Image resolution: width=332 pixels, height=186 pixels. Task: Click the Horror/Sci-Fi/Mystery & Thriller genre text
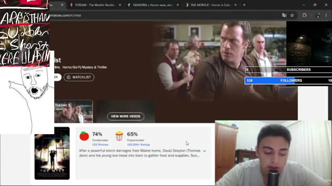pos(85,67)
